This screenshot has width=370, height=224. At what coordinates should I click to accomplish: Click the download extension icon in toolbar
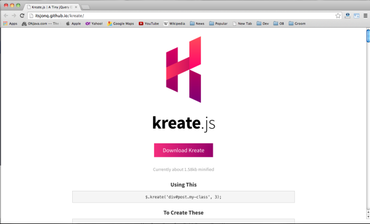click(x=347, y=15)
